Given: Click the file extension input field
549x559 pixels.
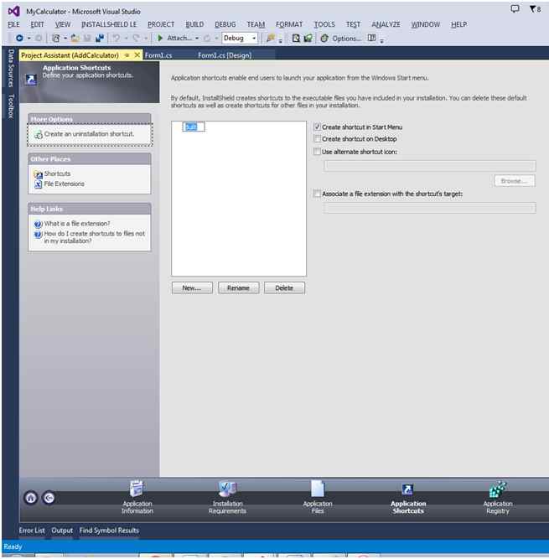Looking at the screenshot, I should (x=430, y=208).
